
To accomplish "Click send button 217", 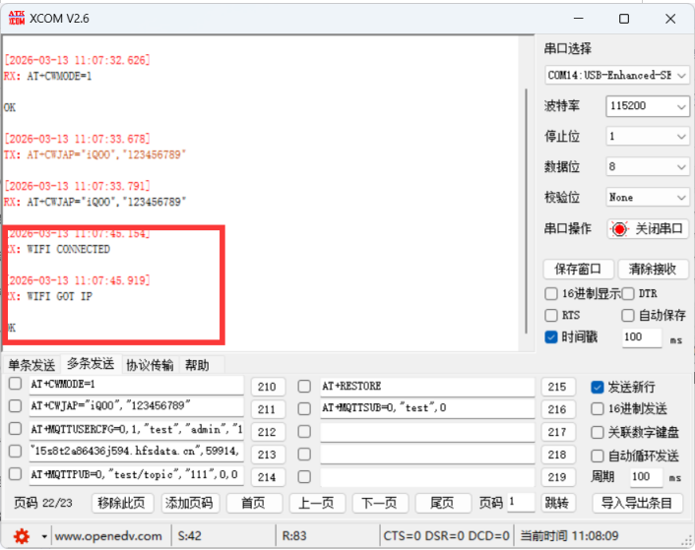I will pyautogui.click(x=558, y=432).
